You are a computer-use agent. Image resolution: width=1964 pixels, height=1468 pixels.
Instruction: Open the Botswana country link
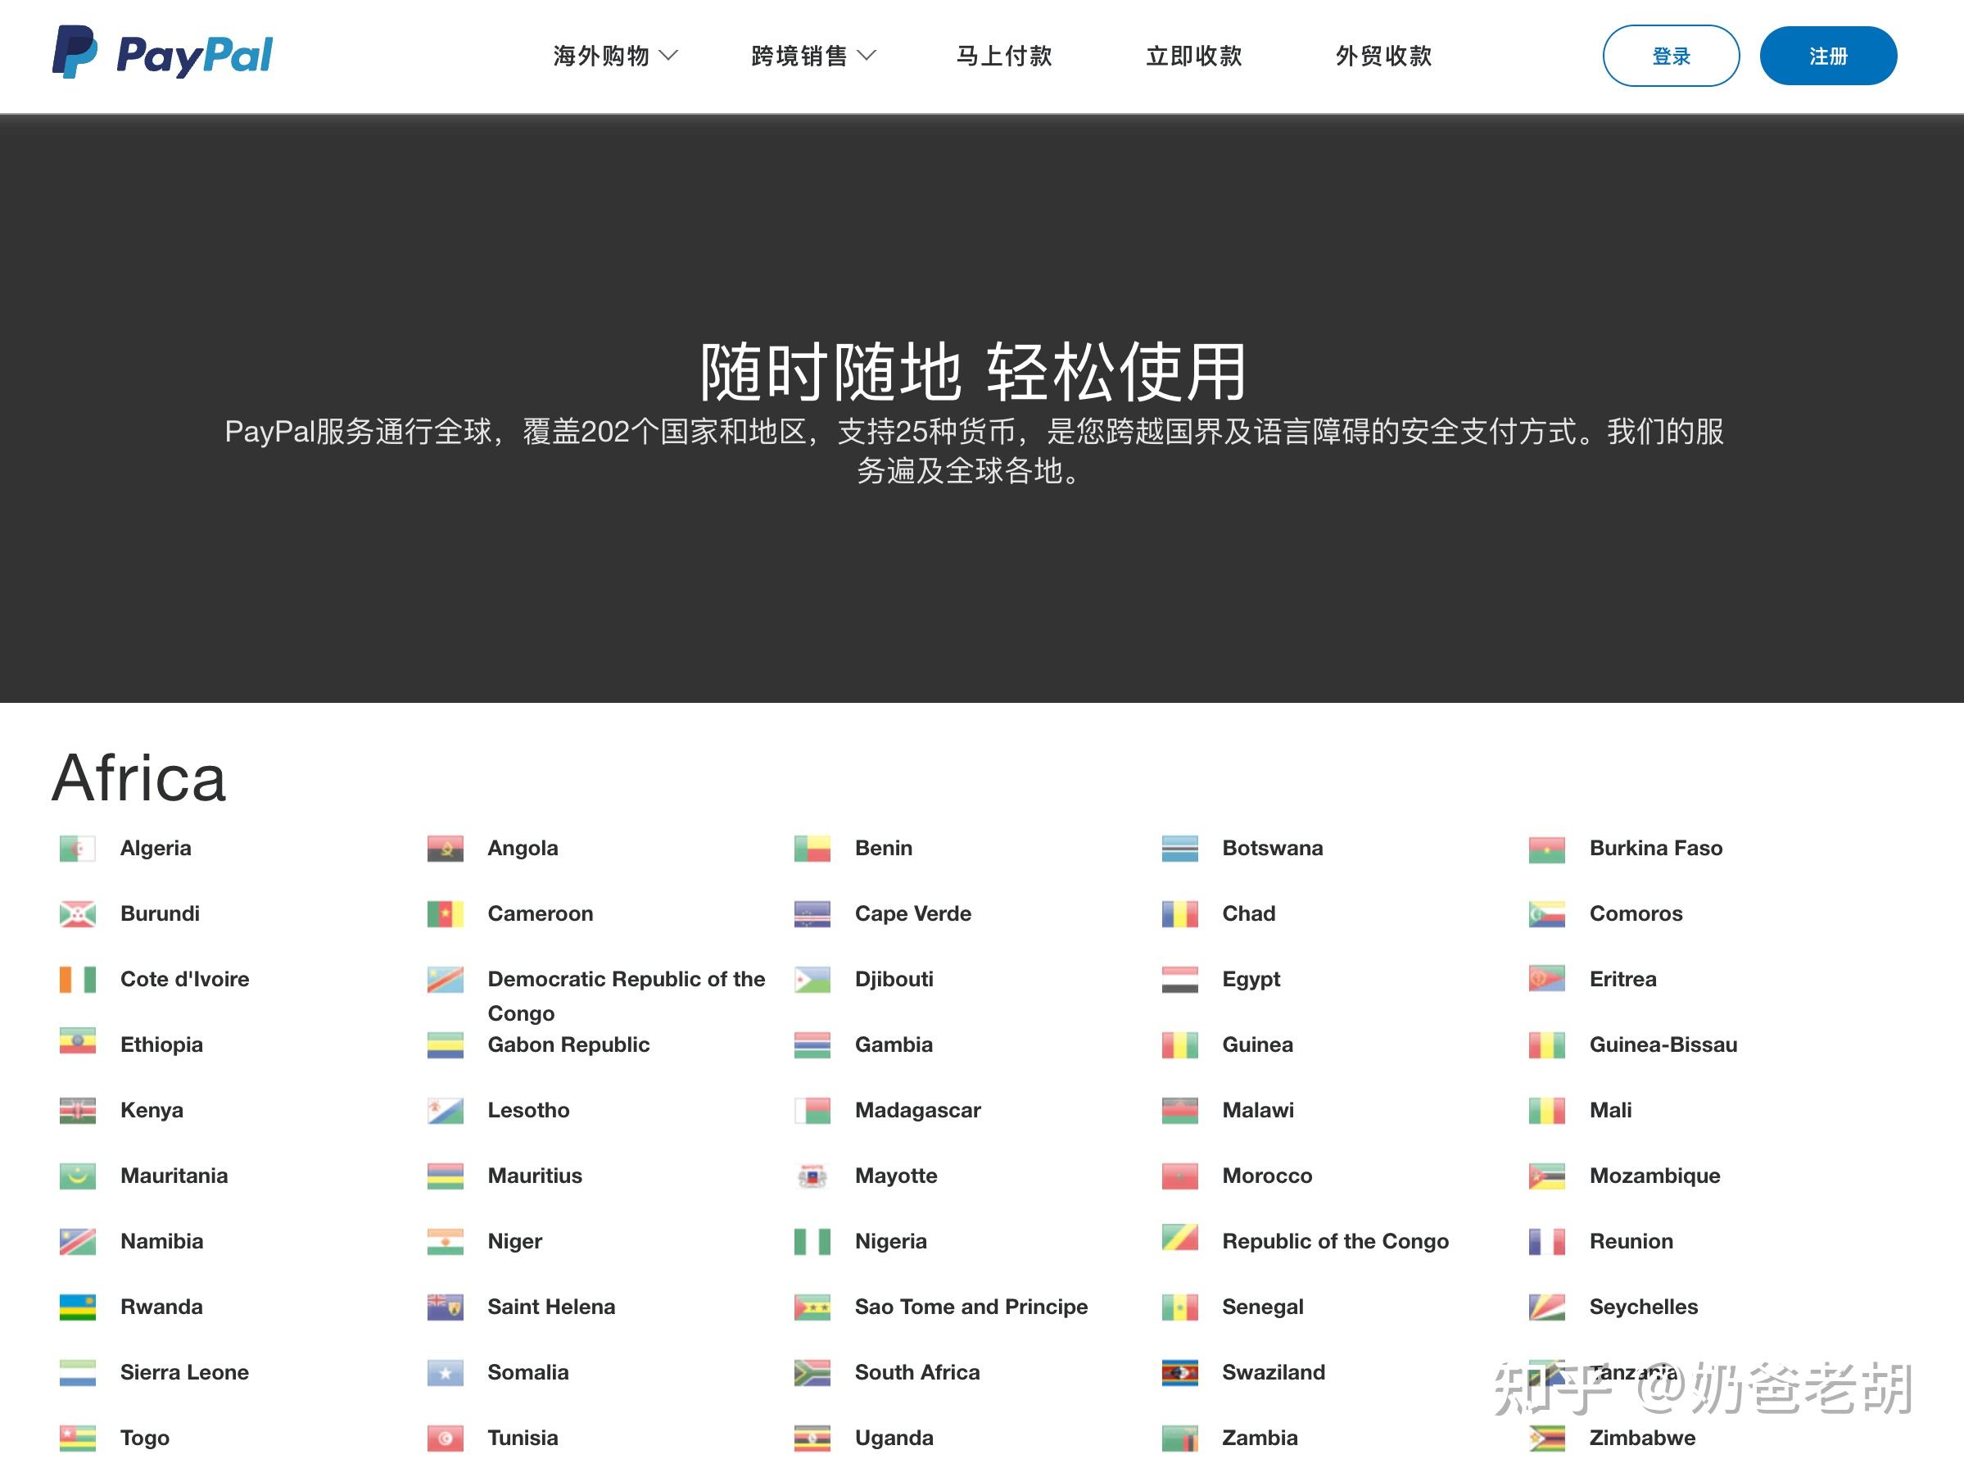[1272, 848]
